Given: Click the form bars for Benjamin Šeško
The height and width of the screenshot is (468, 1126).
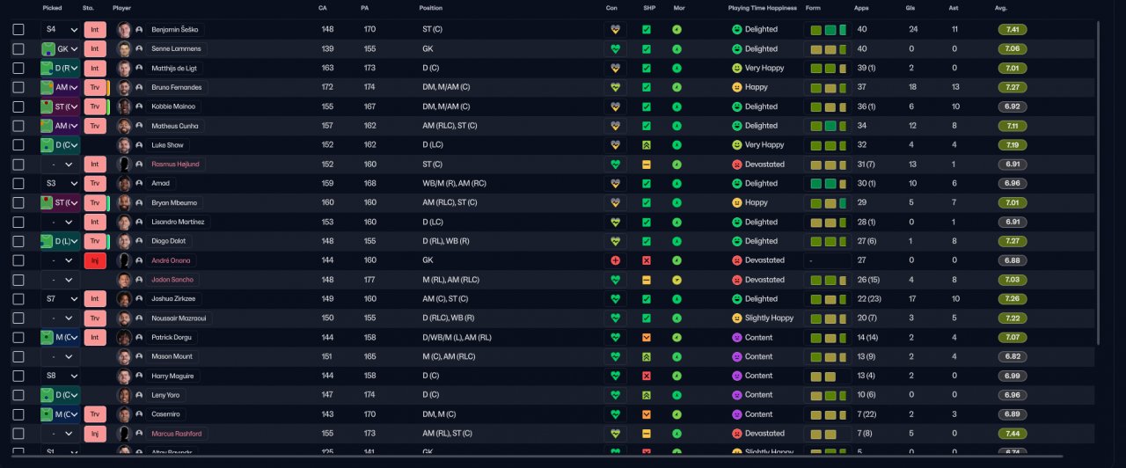Looking at the screenshot, I should coord(828,29).
